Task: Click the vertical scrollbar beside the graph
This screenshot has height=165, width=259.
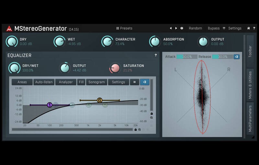Action: click(x=152, y=95)
